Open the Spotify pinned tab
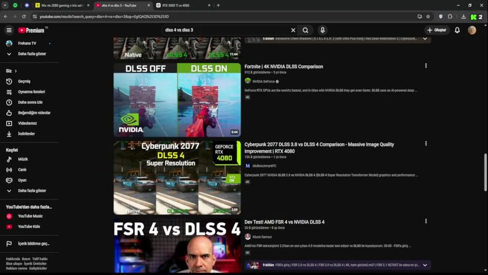 click(x=15, y=5)
